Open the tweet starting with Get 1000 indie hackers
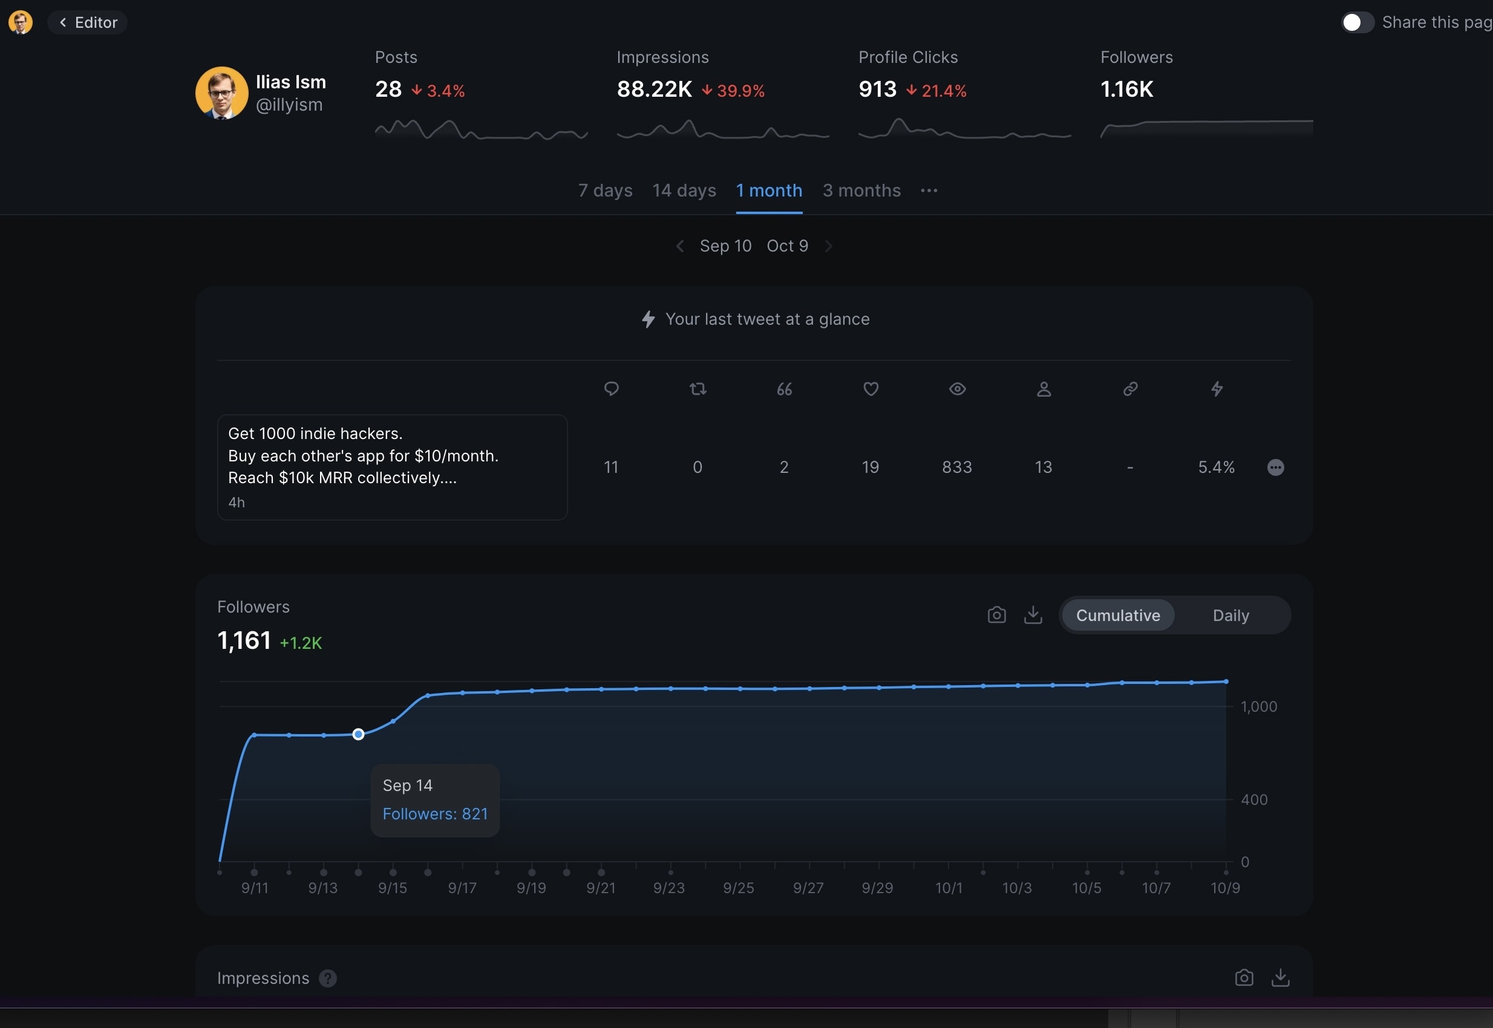Image resolution: width=1493 pixels, height=1028 pixels. pyautogui.click(x=392, y=467)
